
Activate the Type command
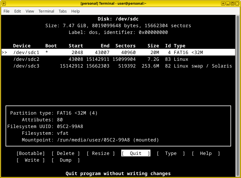171,153
